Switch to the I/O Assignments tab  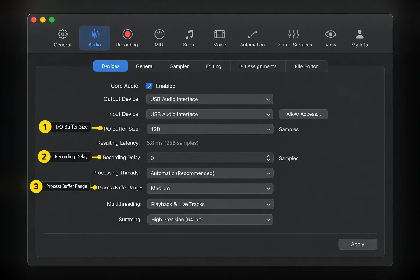coord(258,66)
